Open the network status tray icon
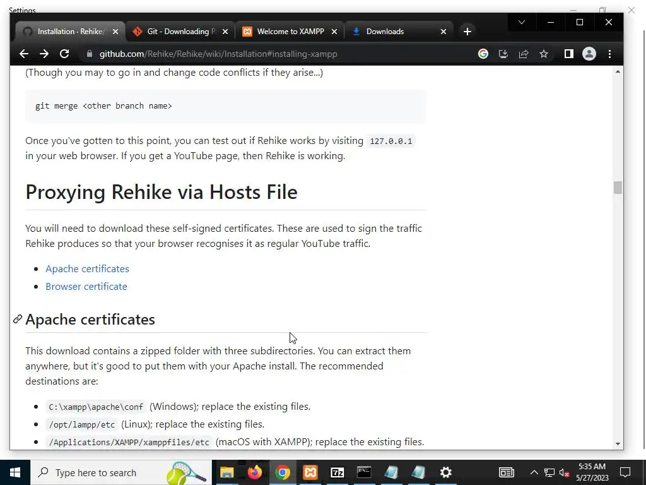Viewport: 646px width, 485px height. (549, 472)
